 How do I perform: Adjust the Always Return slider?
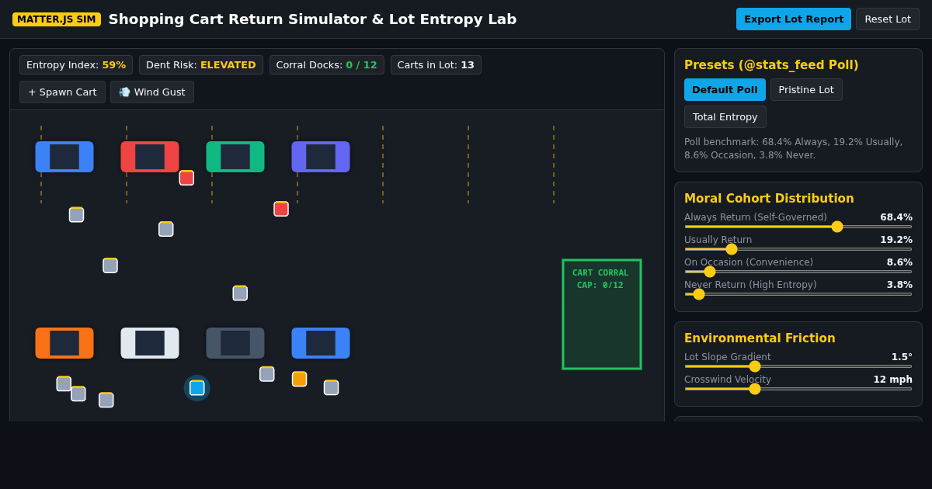(798, 227)
